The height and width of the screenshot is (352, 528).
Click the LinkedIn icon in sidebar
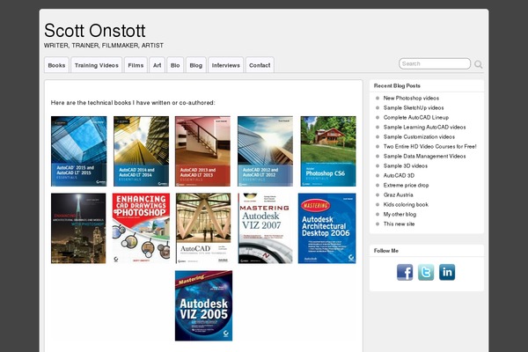point(447,272)
